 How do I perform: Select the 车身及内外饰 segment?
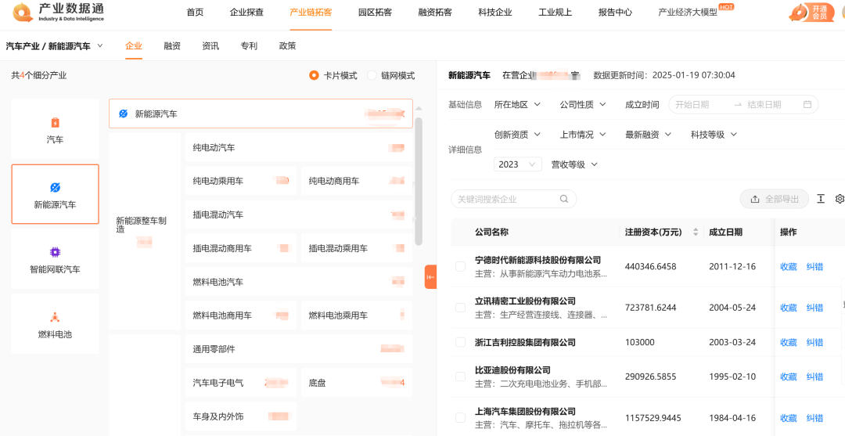[241, 416]
